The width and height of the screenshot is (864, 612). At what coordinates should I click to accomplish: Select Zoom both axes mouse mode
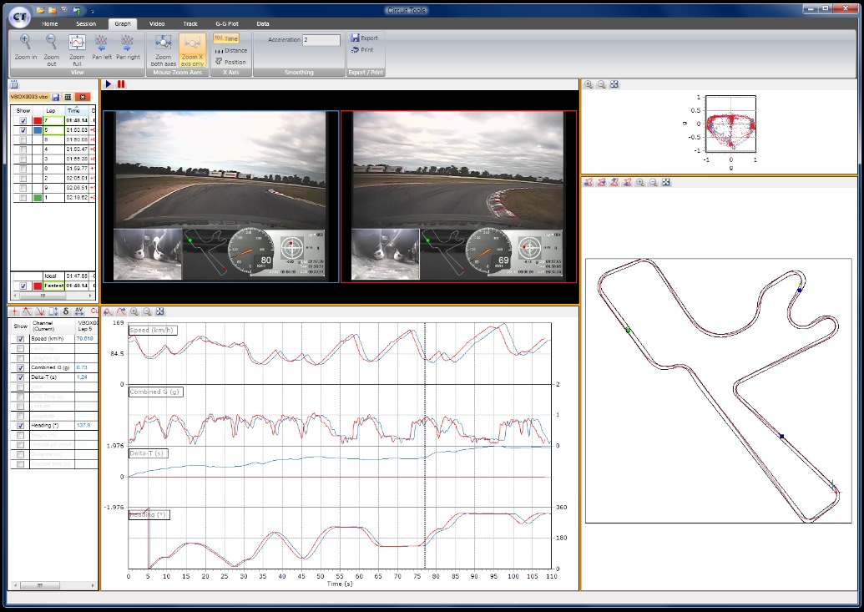tap(163, 43)
